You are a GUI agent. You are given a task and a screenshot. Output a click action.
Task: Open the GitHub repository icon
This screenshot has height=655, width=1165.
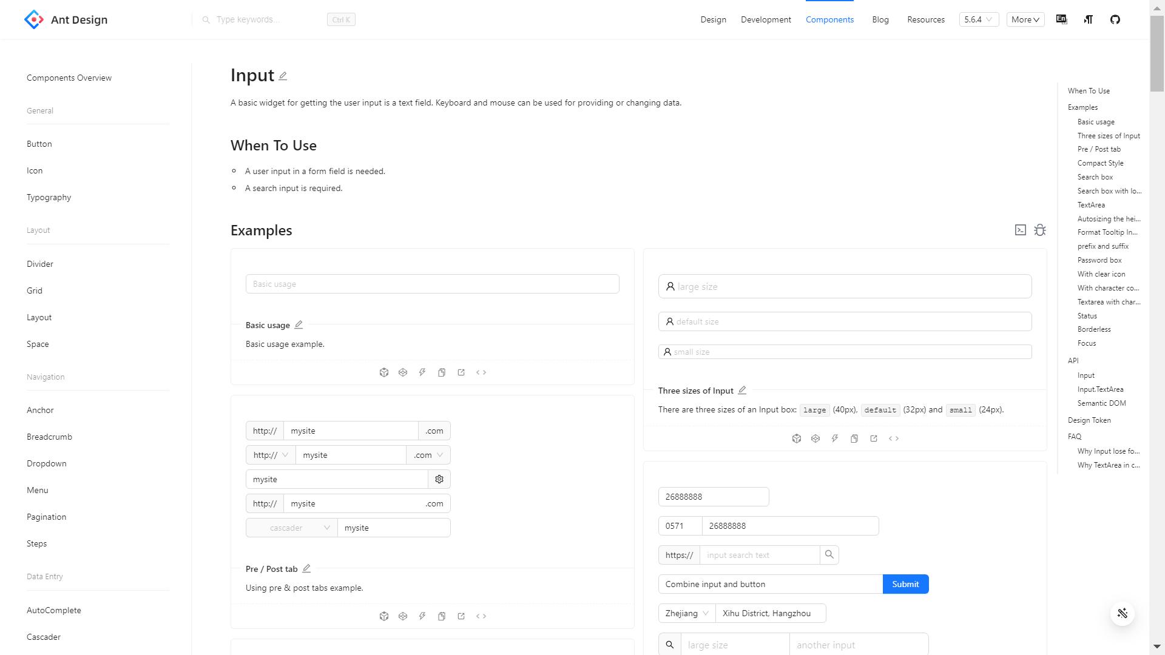1115,19
